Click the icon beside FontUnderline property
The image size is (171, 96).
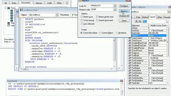130,81
